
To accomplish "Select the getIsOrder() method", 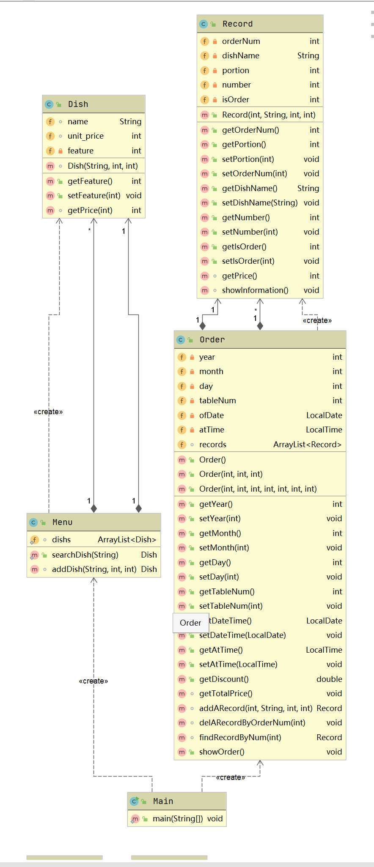I will tap(260, 247).
